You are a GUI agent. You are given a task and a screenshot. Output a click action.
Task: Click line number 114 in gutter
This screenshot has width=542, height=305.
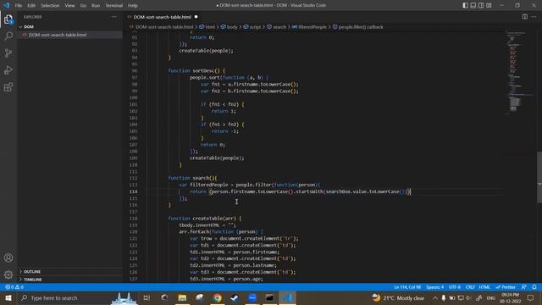coord(134,191)
